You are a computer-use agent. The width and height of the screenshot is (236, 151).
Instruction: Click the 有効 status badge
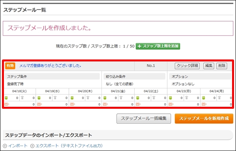click(x=10, y=66)
